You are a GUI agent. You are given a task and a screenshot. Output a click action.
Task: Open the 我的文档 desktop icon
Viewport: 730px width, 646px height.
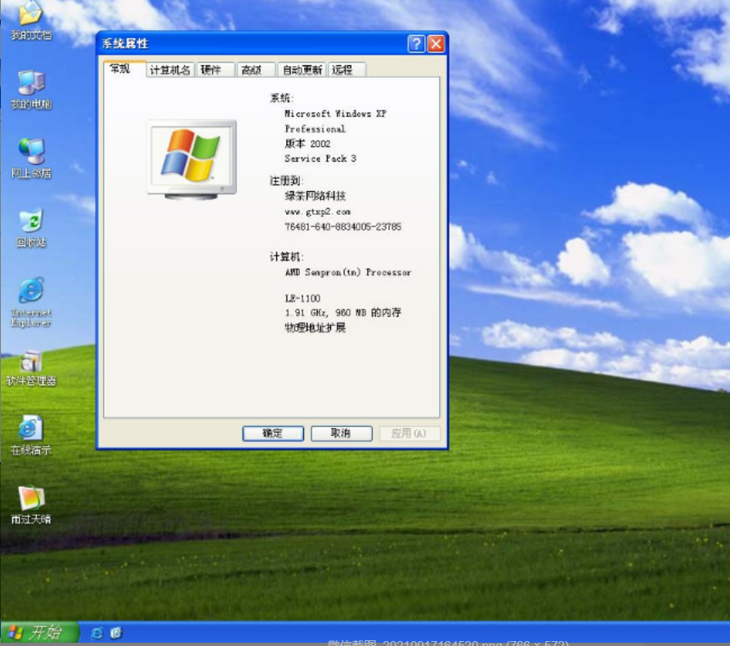pos(31,20)
